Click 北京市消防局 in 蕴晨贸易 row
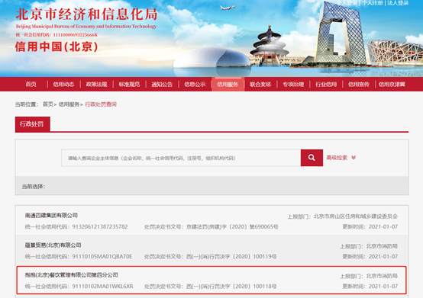 [382, 246]
